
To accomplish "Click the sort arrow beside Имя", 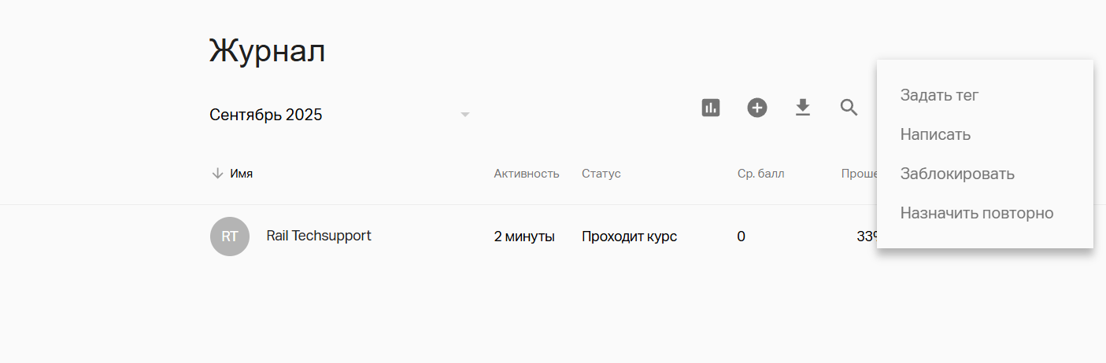I will pyautogui.click(x=218, y=174).
